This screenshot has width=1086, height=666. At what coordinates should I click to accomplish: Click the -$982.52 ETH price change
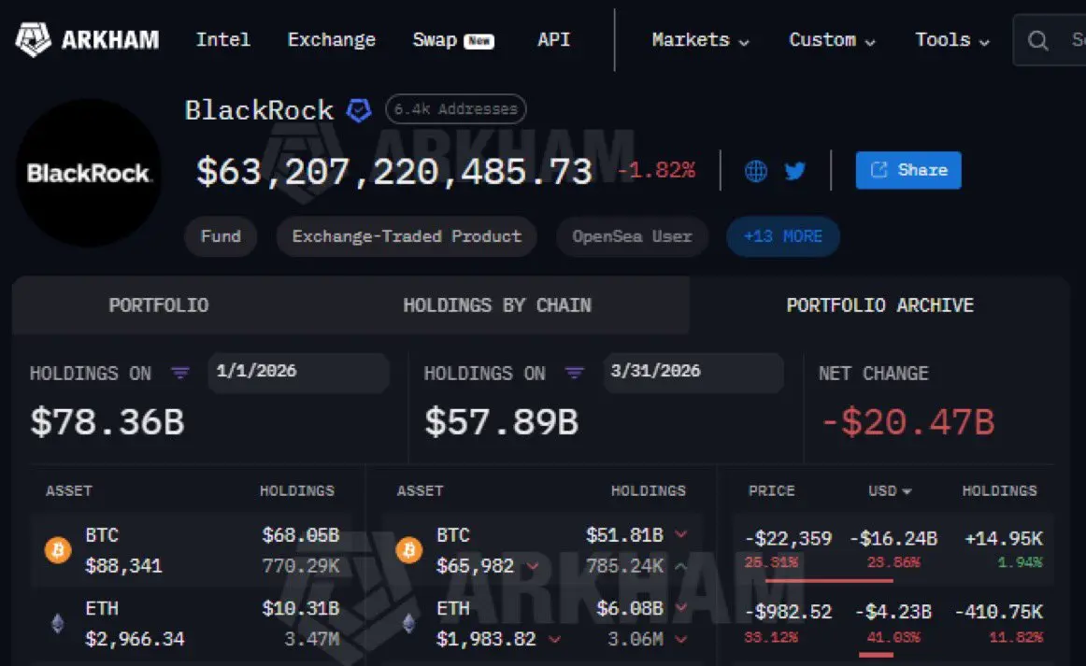click(x=788, y=612)
